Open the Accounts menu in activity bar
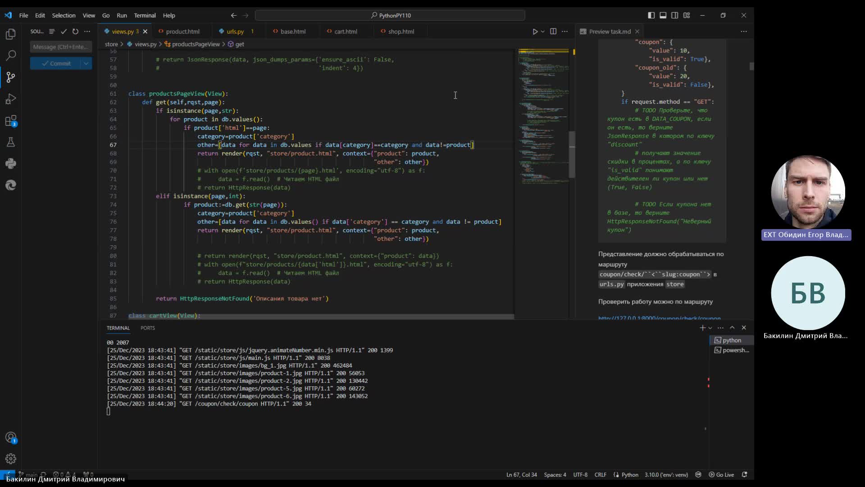The width and height of the screenshot is (865, 487). tap(11, 437)
